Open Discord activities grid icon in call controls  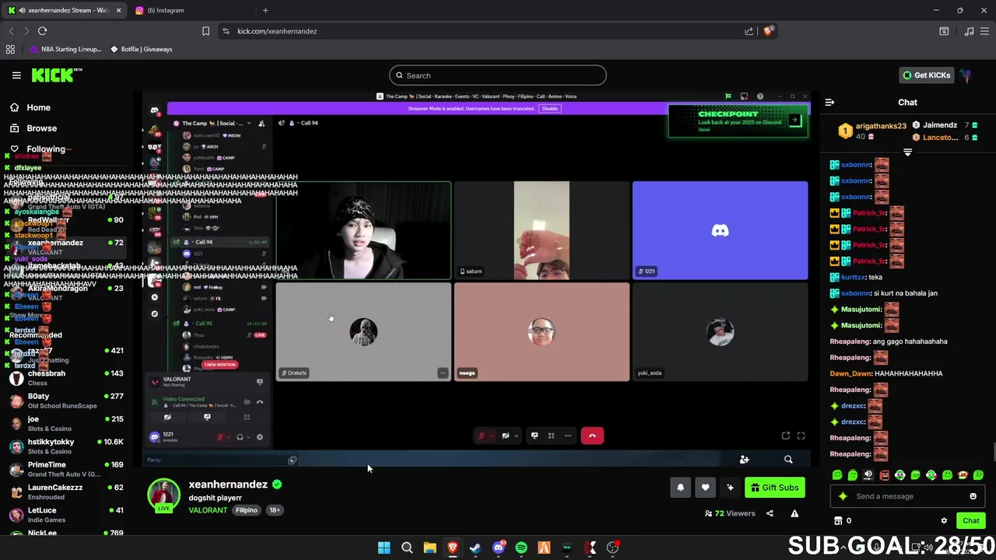[551, 436]
